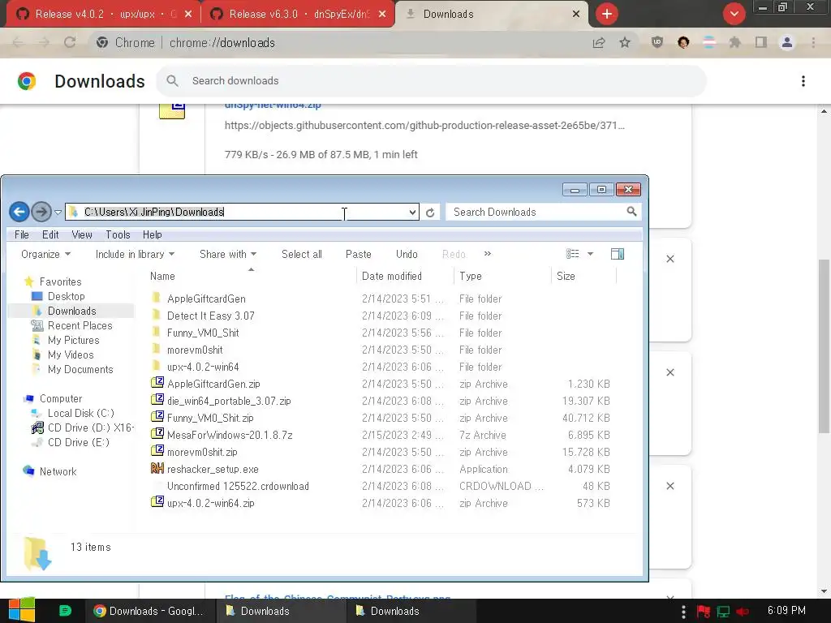Click the Chrome downloads page scrollbar

[824, 346]
